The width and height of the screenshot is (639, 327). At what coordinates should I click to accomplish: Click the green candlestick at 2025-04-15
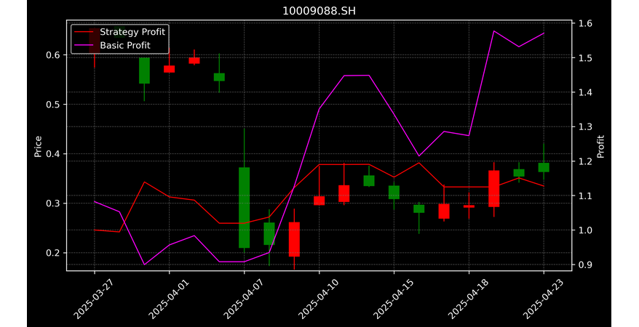point(394,192)
